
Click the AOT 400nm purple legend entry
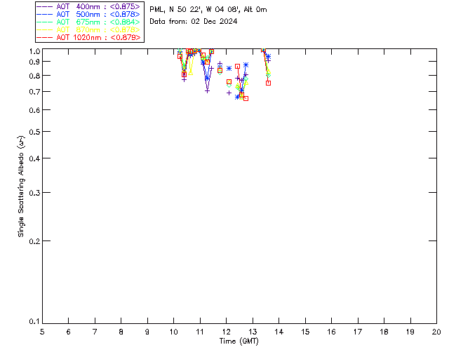[x=89, y=7]
